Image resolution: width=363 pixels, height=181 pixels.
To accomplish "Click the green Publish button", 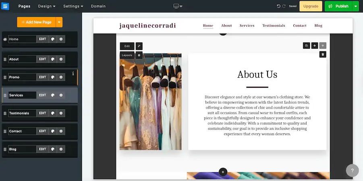I will [338, 6].
